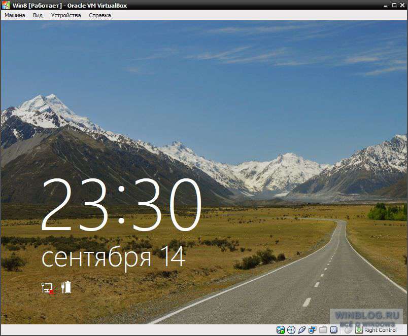The width and height of the screenshot is (408, 336).
Task: Click the optical CD/DVD drive status icon
Action: click(291, 330)
